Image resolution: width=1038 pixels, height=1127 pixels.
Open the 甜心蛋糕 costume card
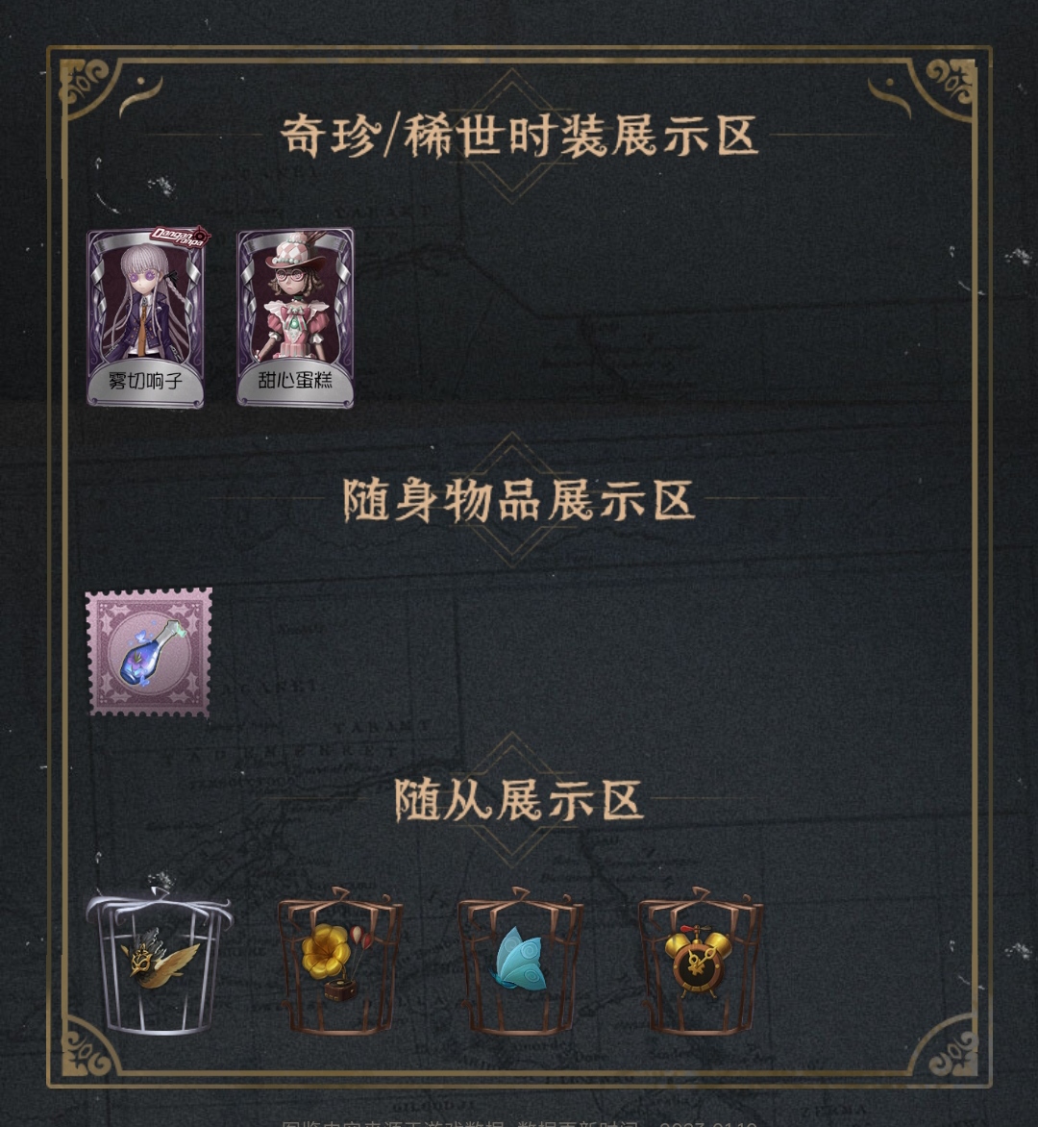pos(295,317)
